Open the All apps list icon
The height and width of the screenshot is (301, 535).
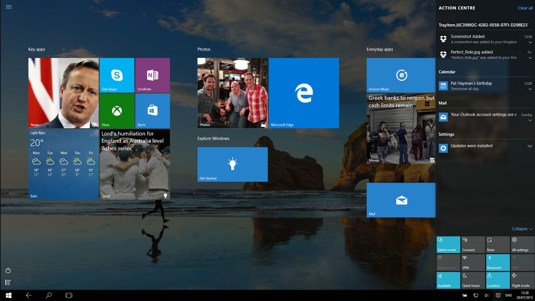click(x=8, y=283)
